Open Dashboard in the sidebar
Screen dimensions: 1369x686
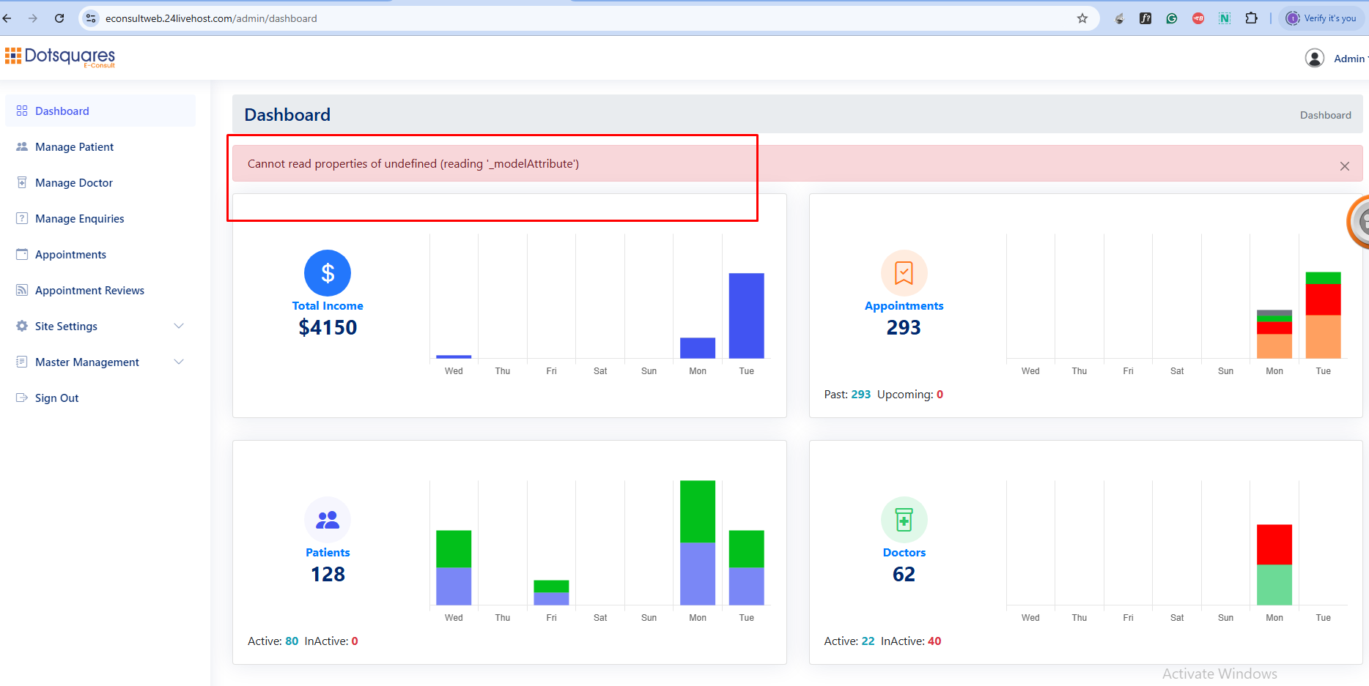click(x=100, y=111)
